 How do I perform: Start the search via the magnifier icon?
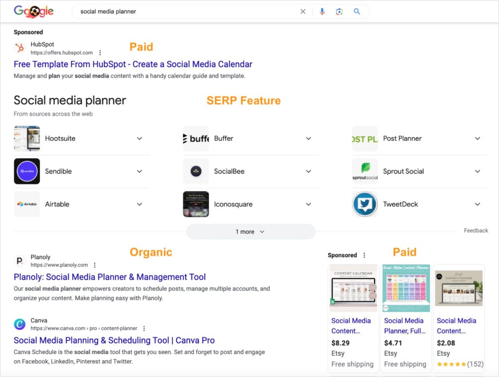click(x=357, y=11)
